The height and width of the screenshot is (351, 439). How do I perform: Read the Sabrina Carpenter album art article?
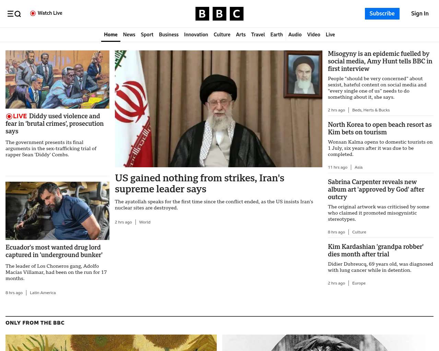click(376, 189)
